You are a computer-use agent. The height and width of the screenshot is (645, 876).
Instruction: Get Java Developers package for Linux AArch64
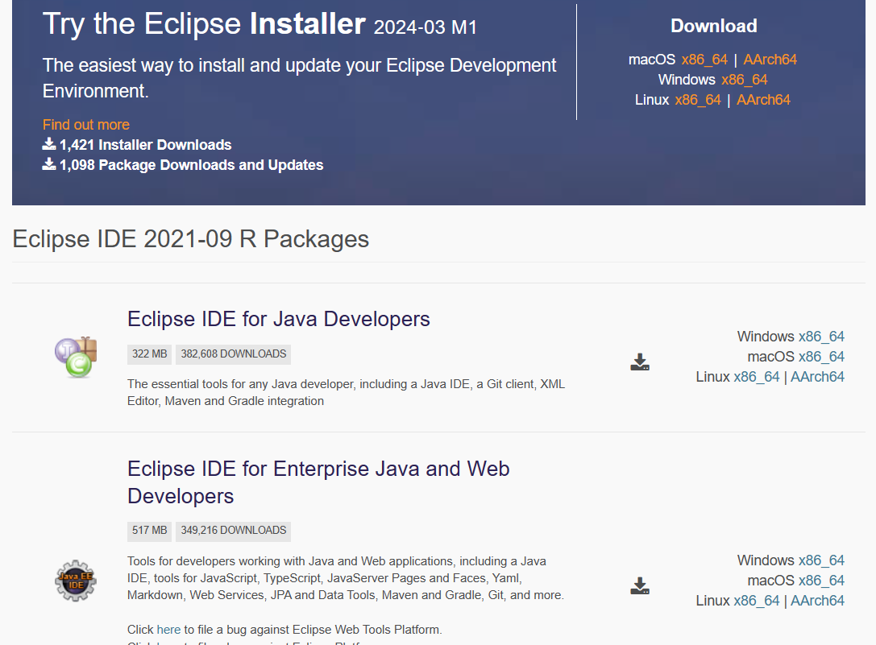(x=817, y=377)
